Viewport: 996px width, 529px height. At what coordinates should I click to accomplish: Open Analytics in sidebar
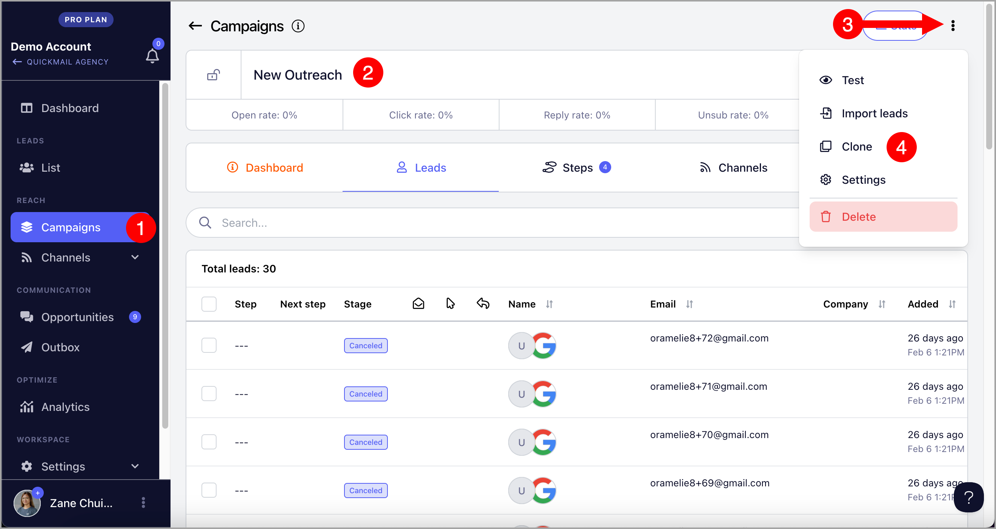point(80,407)
